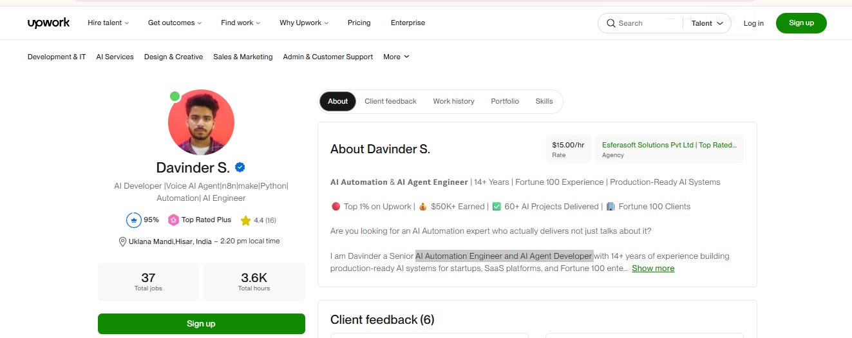
Task: Switch to the Work history tab
Action: [x=453, y=101]
